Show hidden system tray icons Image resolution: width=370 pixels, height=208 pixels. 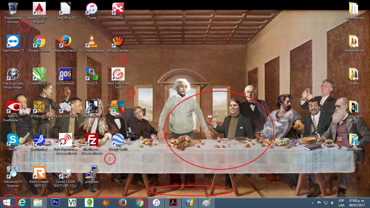[x=313, y=203]
